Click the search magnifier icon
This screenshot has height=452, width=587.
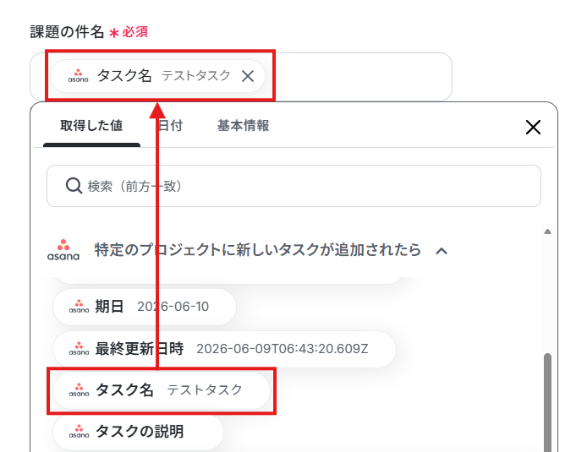(x=74, y=186)
